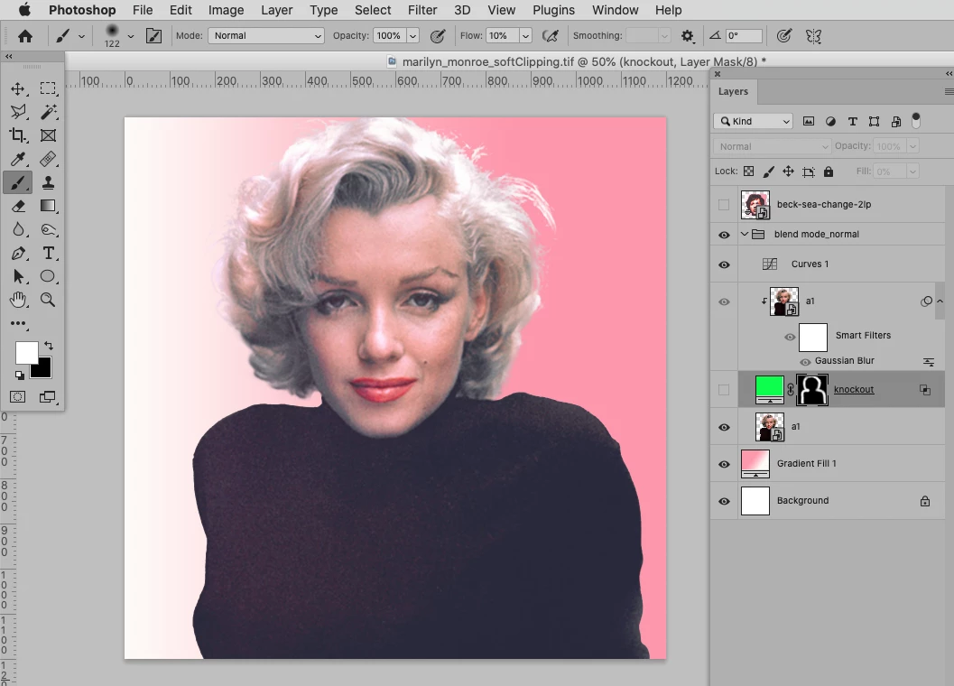
Task: Select the Zoom tool
Action: (48, 300)
